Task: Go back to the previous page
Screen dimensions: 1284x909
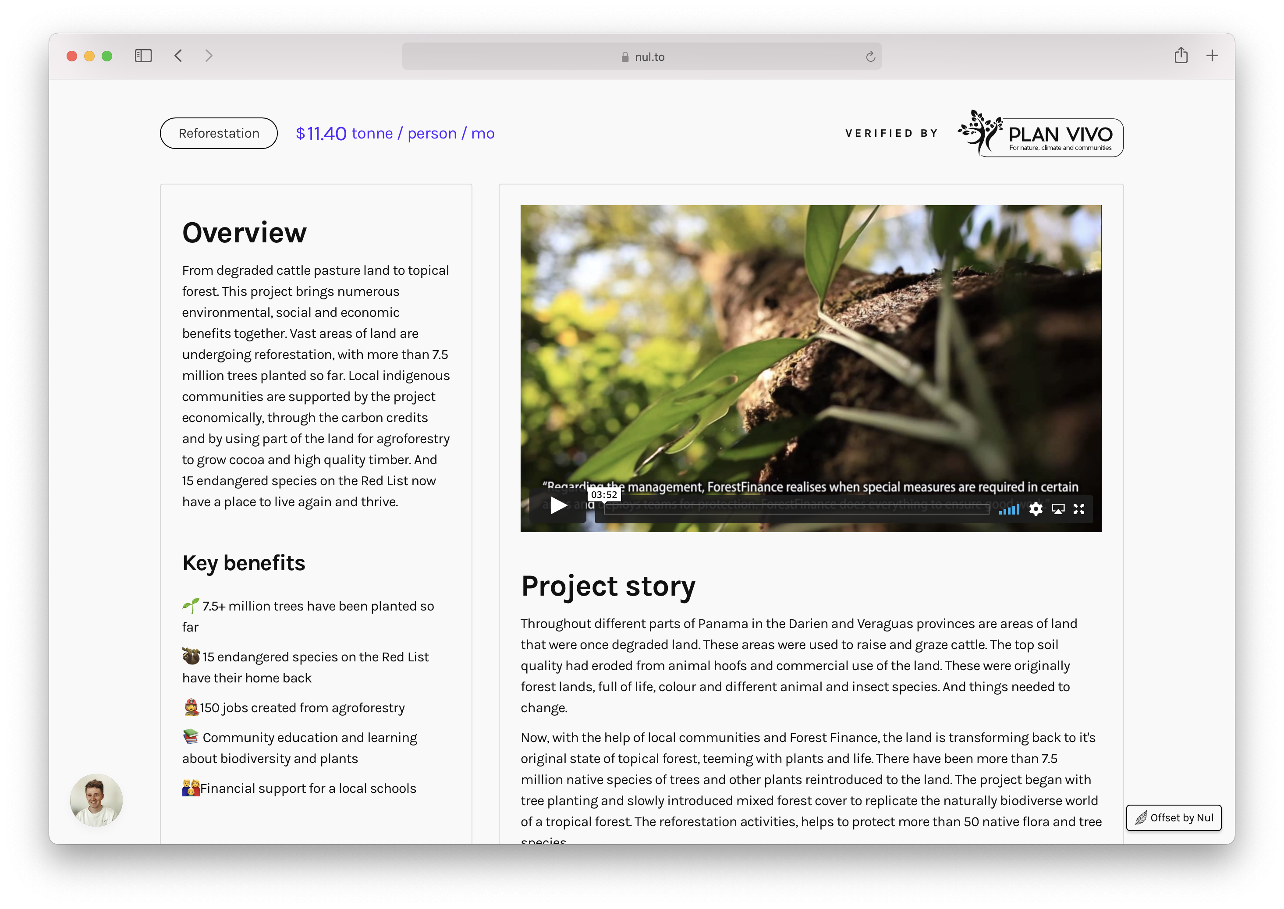Action: 178,56
